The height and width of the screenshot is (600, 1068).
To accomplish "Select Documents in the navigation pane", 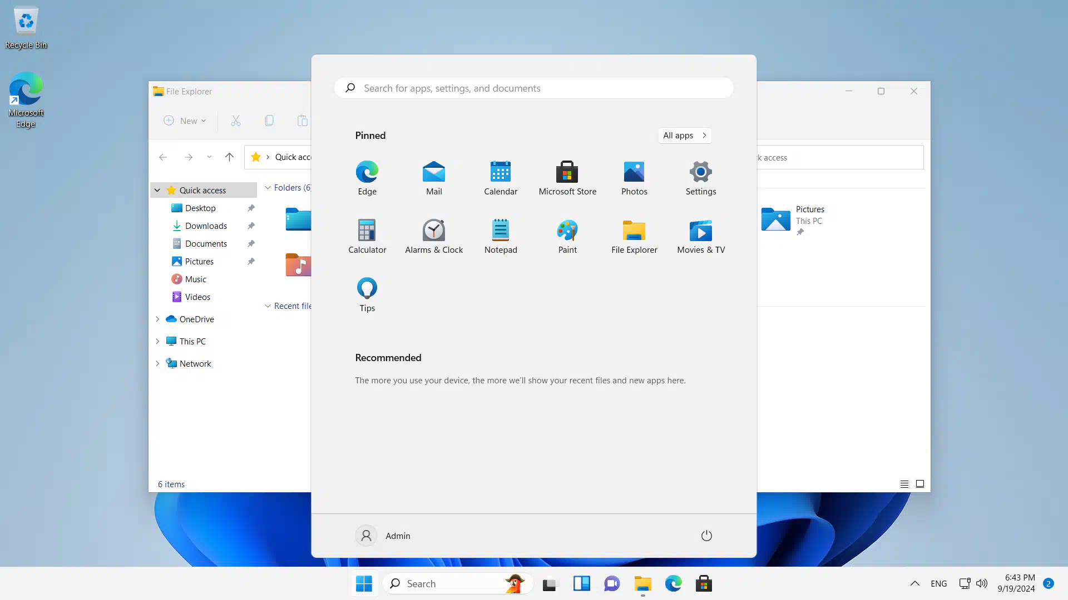I will [x=206, y=243].
